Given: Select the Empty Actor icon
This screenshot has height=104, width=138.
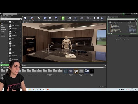Looking at the screenshot, I should tap(10, 22).
